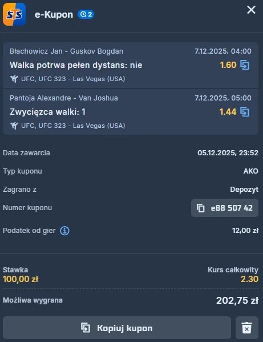Click the MMA icon beside the first UFC 323 label
263x342 pixels.
pos(14,79)
